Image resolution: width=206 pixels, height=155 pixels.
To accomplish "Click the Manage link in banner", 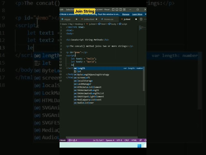I will (x=126, y=14).
